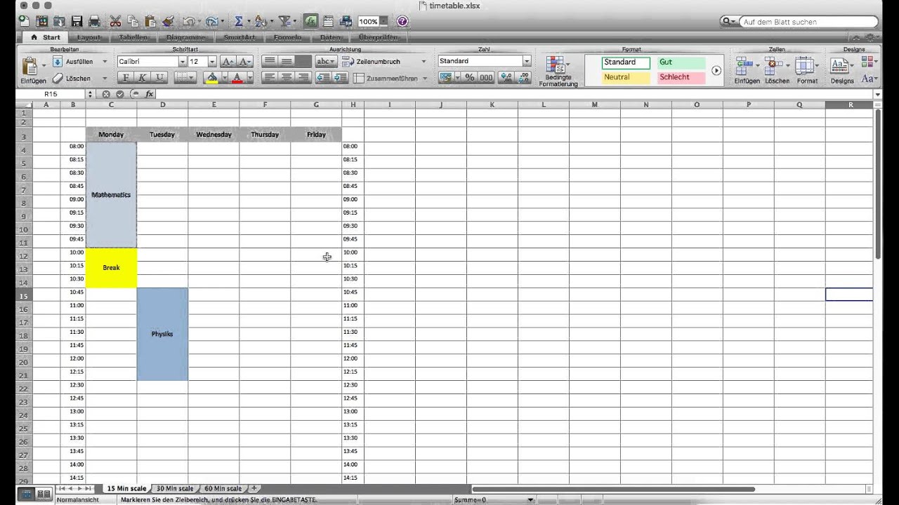This screenshot has width=899, height=505.
Task: Open the font name Calibri dropdown
Action: (x=182, y=62)
